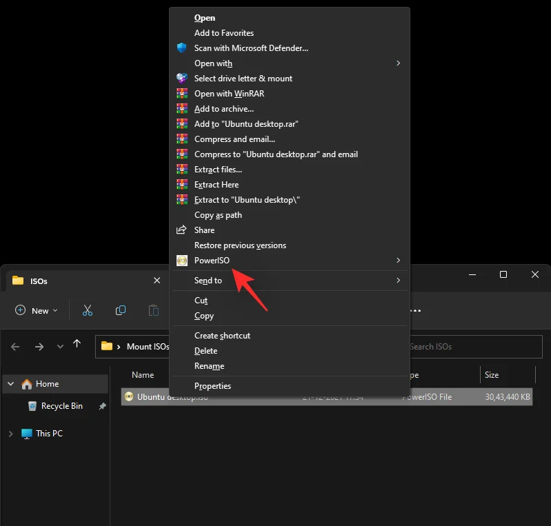
Task: Click the This PC monitor icon
Action: click(27, 434)
